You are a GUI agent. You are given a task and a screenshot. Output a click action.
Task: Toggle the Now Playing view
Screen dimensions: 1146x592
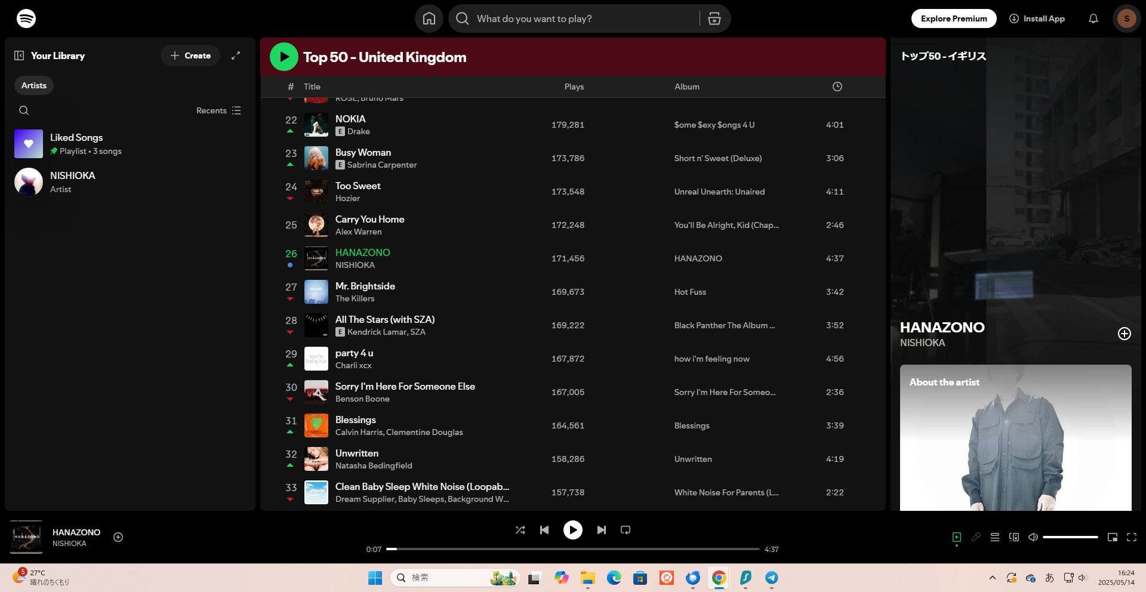tap(957, 537)
